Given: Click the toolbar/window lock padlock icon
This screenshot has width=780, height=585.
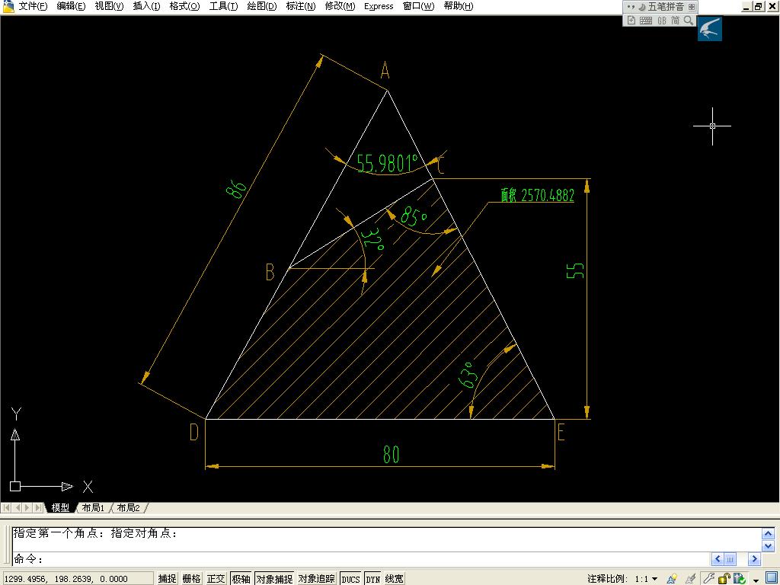Looking at the screenshot, I should coord(724,578).
